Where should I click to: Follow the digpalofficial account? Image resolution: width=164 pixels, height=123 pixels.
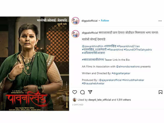click(105, 20)
